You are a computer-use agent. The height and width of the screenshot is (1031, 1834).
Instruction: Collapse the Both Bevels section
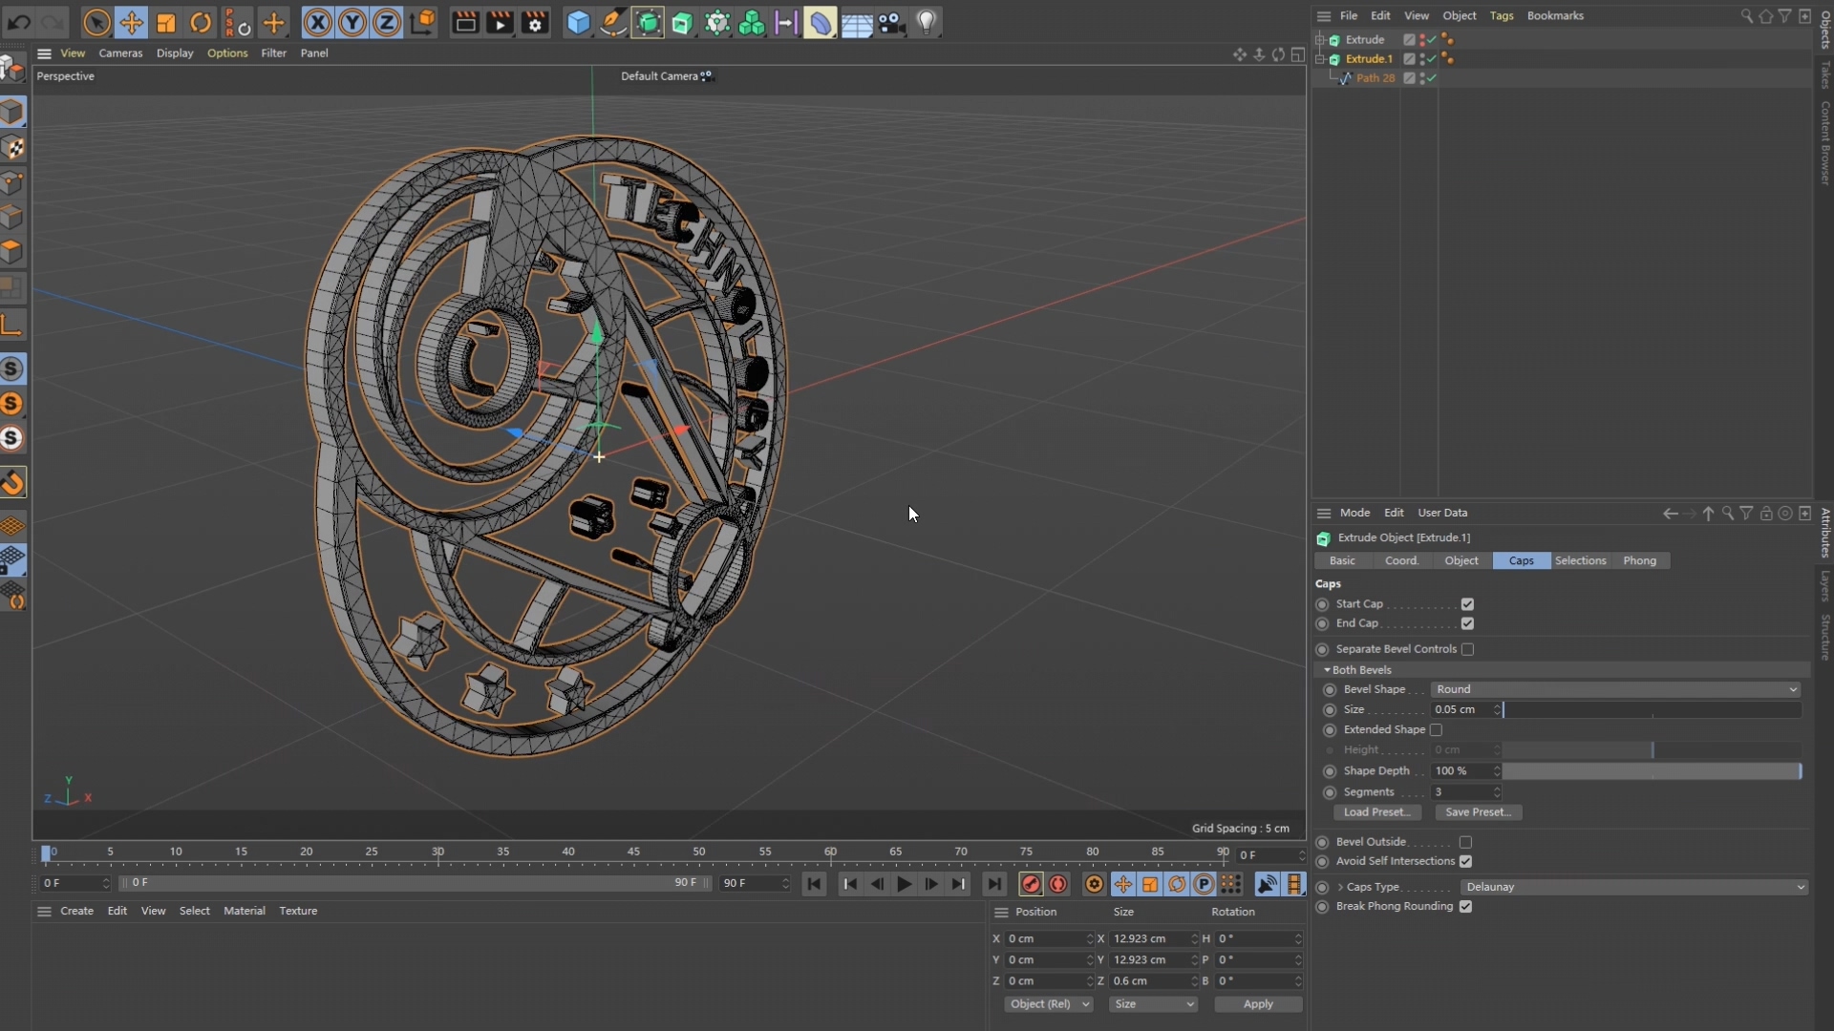coord(1327,670)
